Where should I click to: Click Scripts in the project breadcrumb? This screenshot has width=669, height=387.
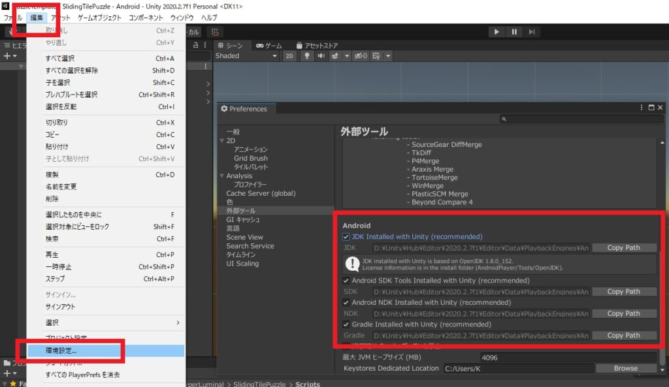[x=307, y=384]
